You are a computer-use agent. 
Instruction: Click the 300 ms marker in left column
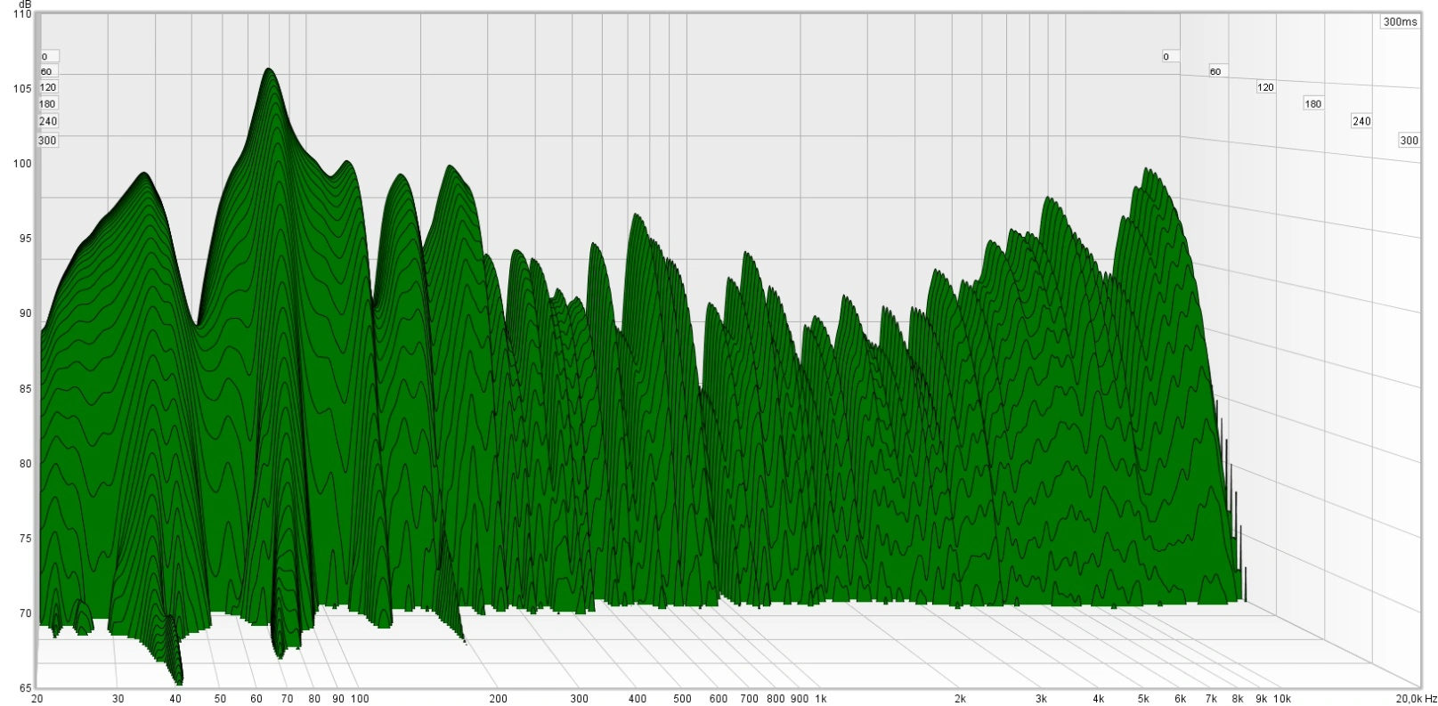coord(48,141)
